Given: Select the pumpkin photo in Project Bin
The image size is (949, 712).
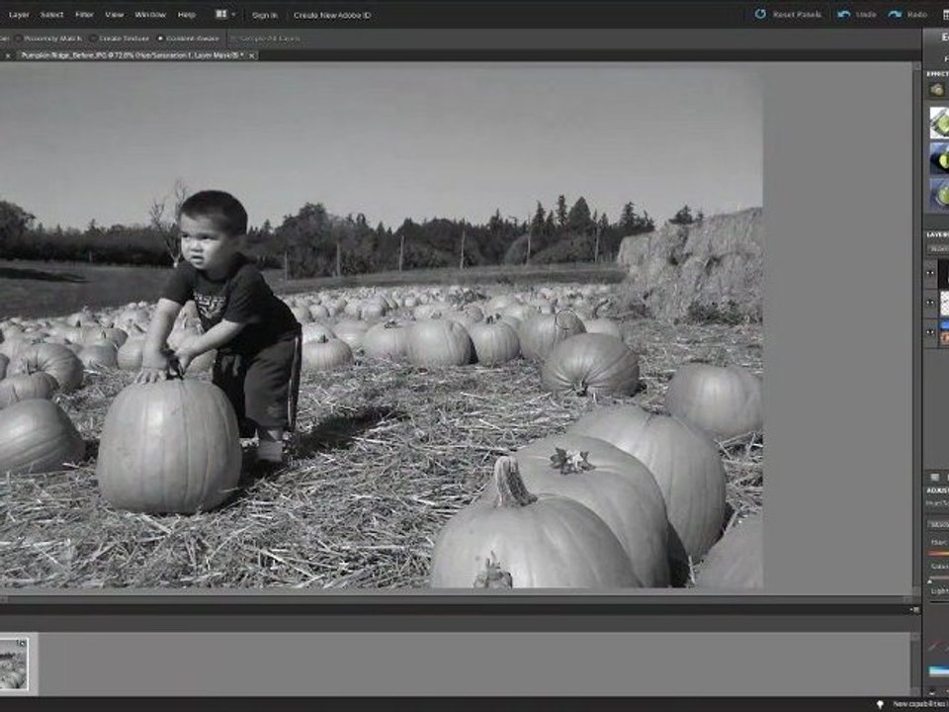Looking at the screenshot, I should [x=13, y=664].
